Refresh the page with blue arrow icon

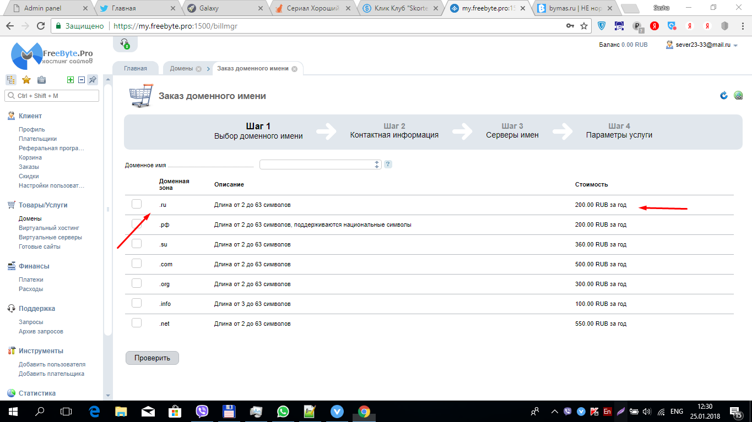point(724,96)
